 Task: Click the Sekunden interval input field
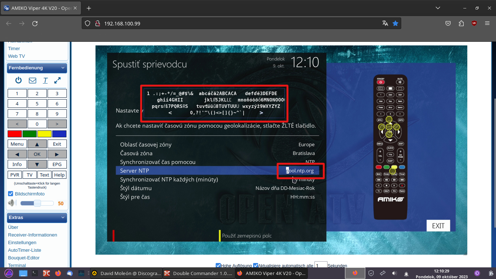[x=321, y=266]
